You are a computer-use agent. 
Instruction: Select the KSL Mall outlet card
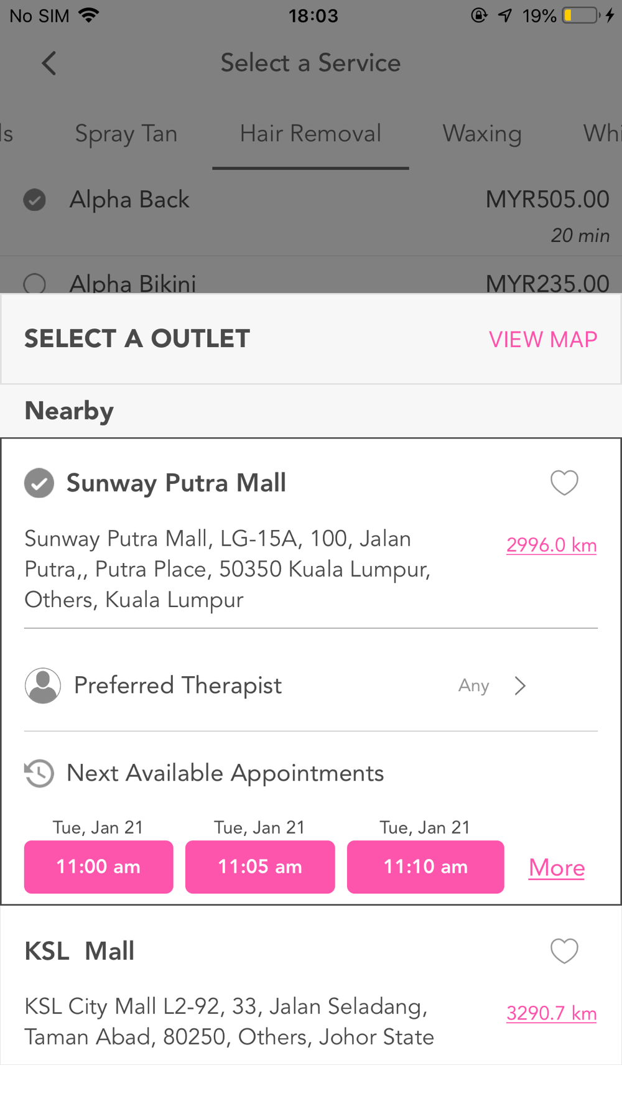(311, 985)
